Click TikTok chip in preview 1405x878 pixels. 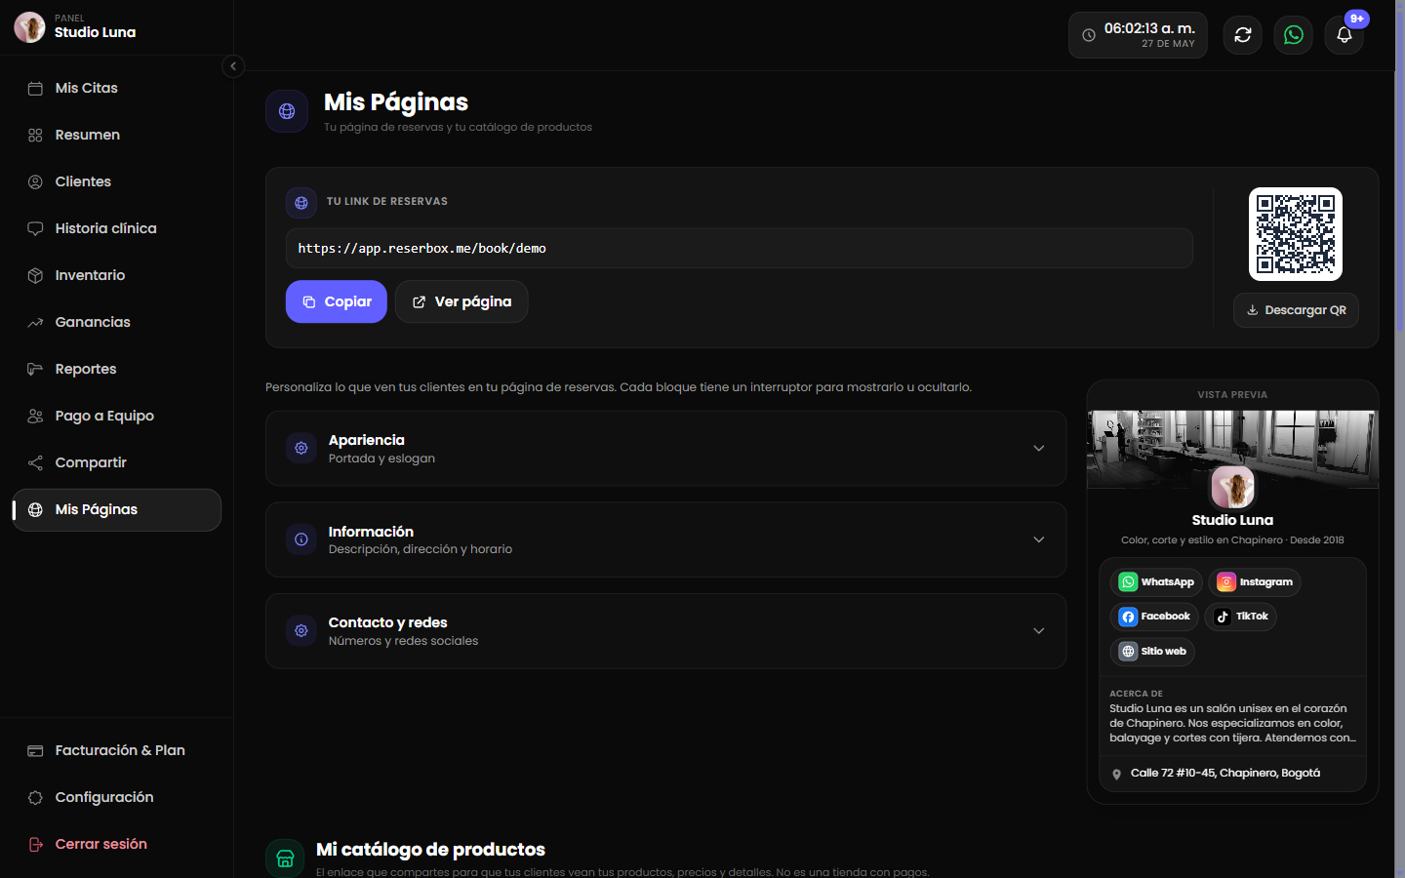(1241, 617)
